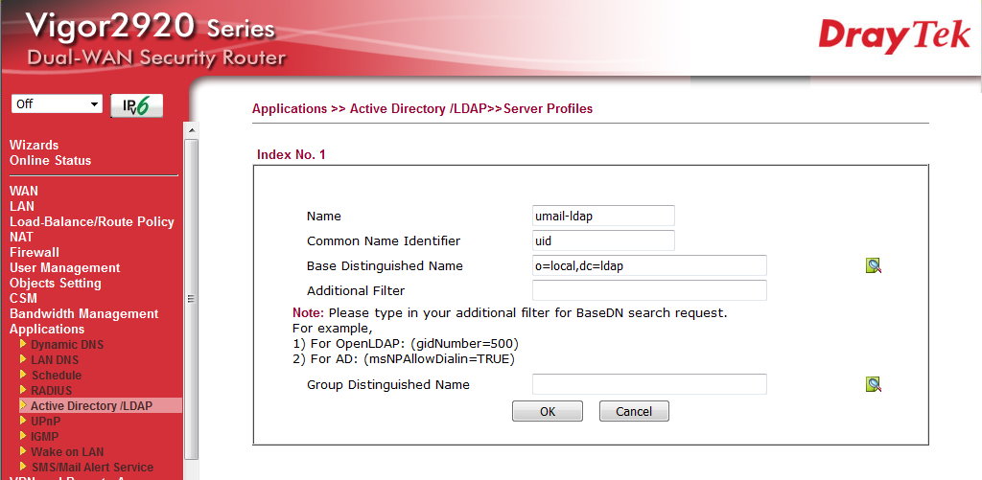Open the Firewall menu
The image size is (982, 480).
point(35,252)
